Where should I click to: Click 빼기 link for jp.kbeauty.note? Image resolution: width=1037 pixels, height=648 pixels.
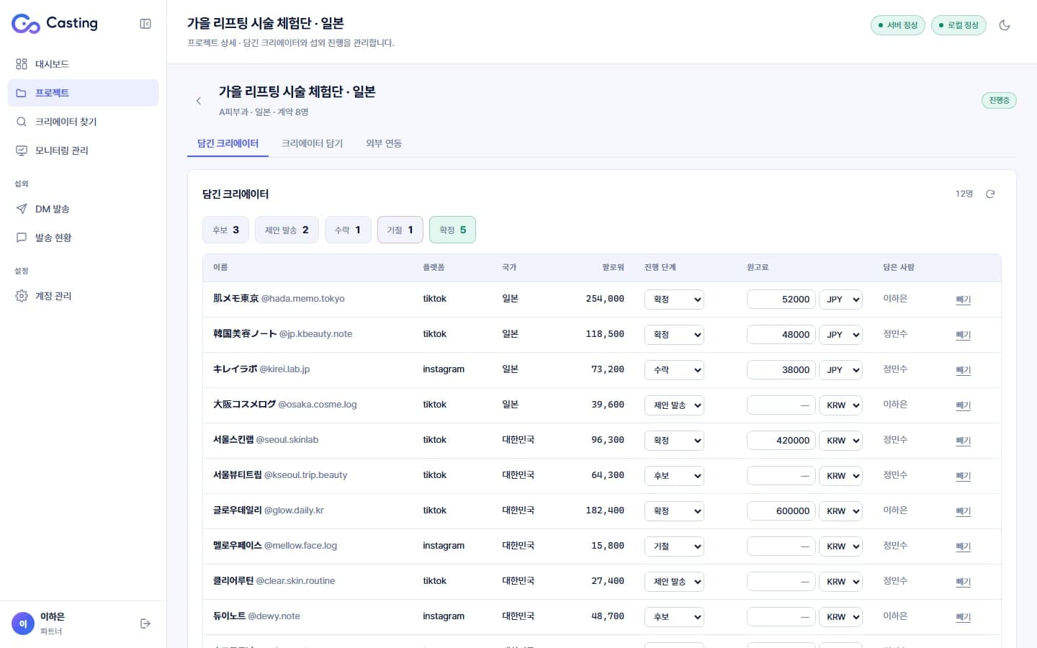[x=964, y=335]
